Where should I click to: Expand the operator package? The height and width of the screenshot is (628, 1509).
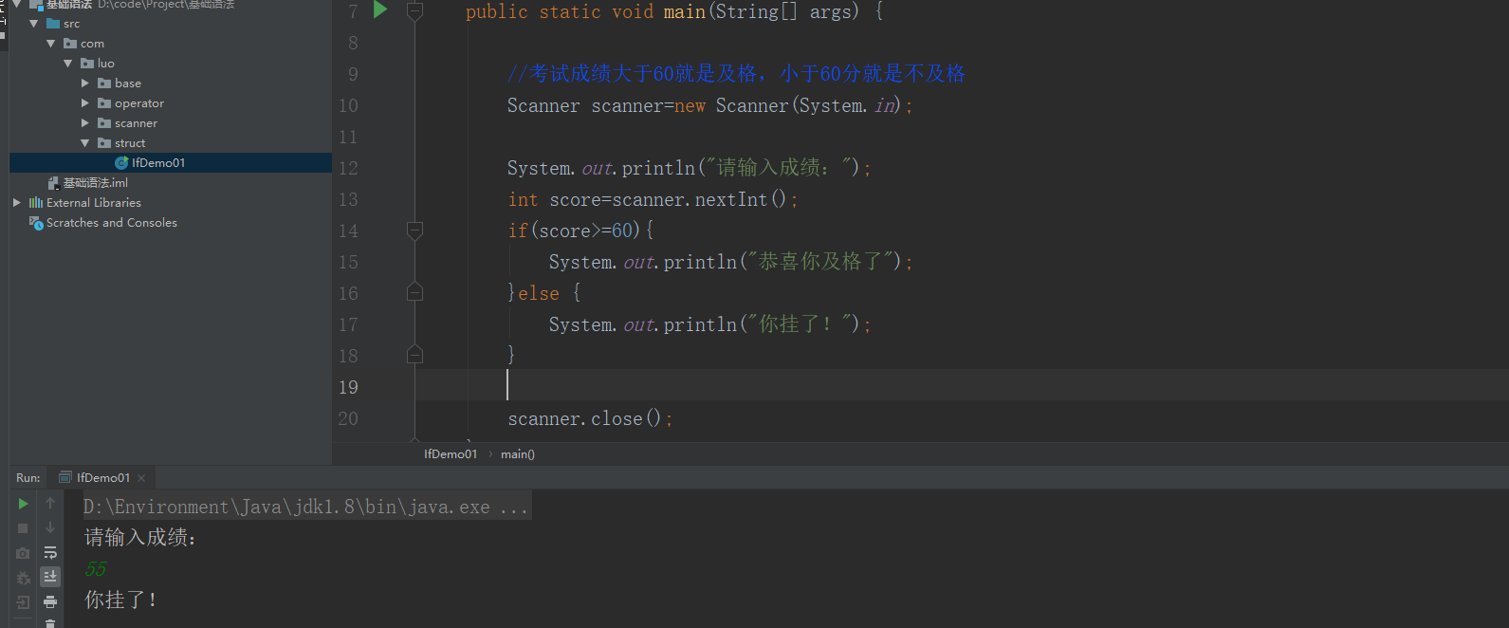click(x=85, y=103)
